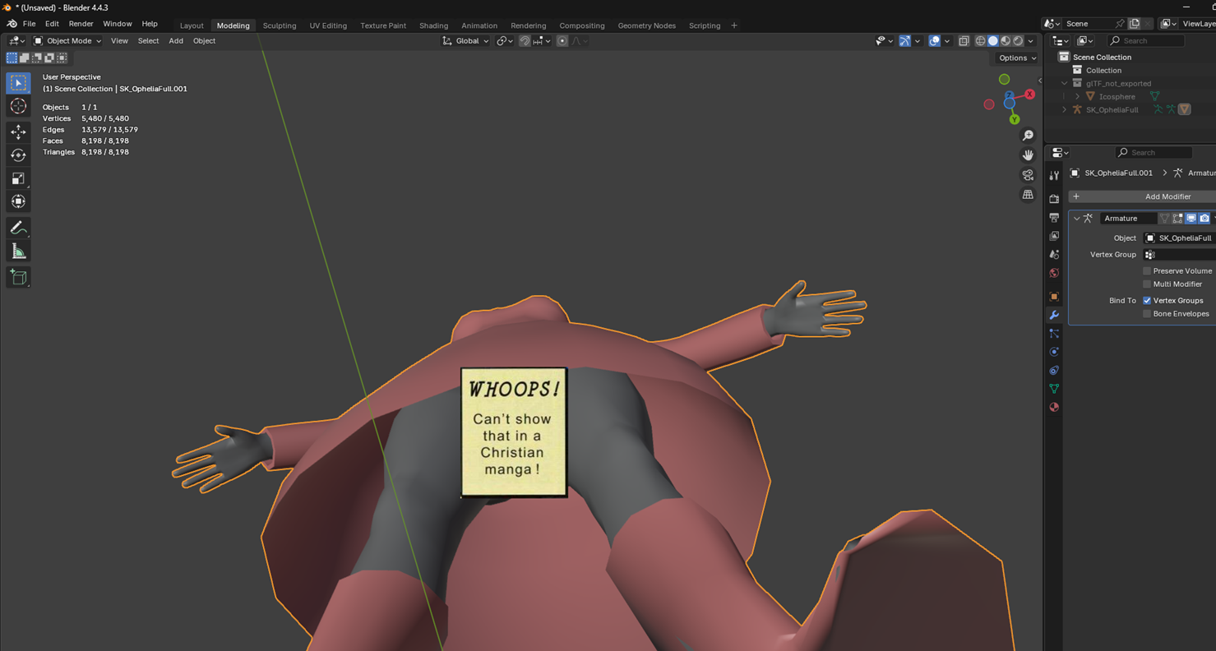The image size is (1216, 651).
Task: Toggle Armature modifier viewport display
Action: pyautogui.click(x=1191, y=218)
